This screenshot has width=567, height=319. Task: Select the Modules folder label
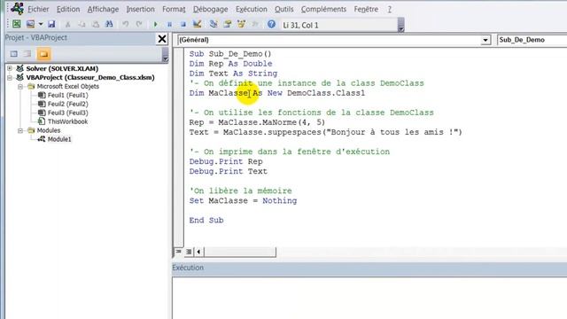pos(49,130)
